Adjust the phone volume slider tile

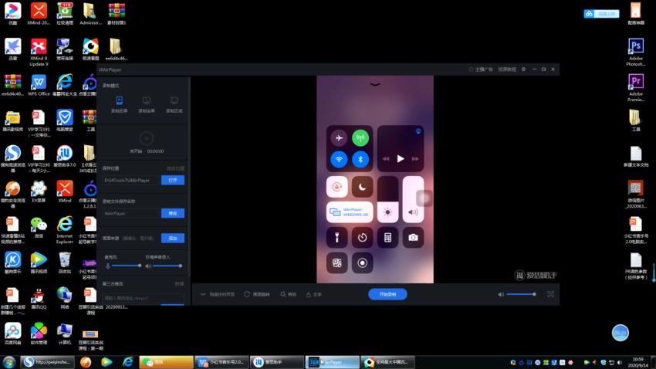point(413,199)
